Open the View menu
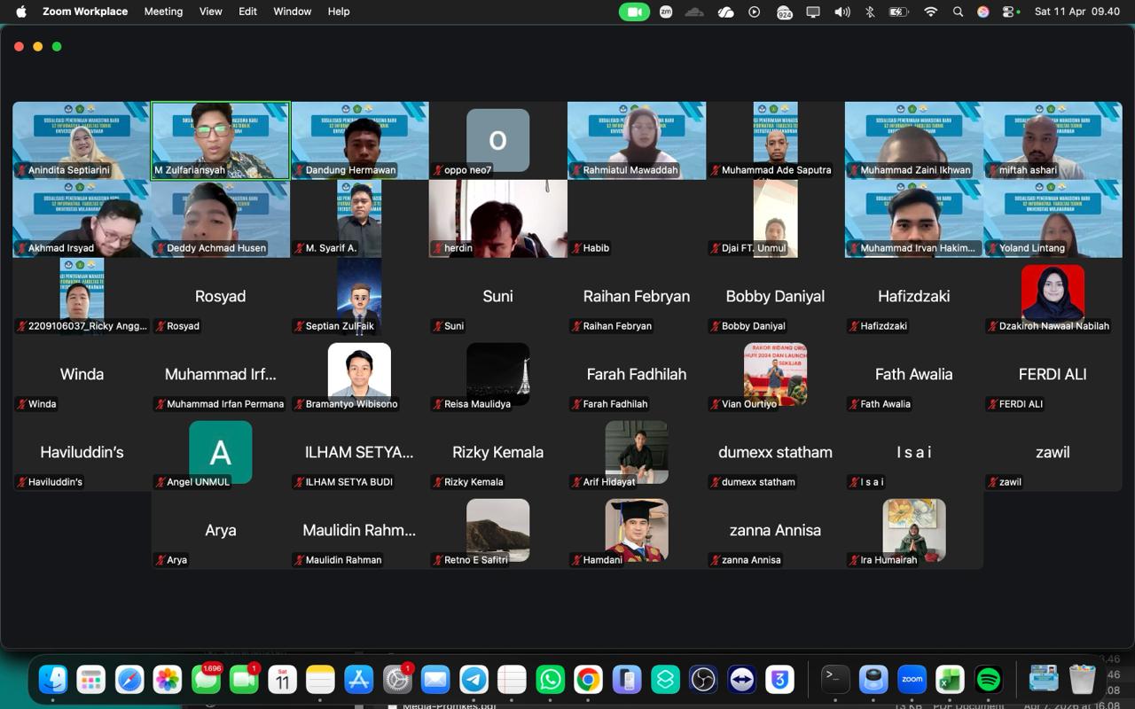Viewport: 1135px width, 709px height. pos(211,12)
